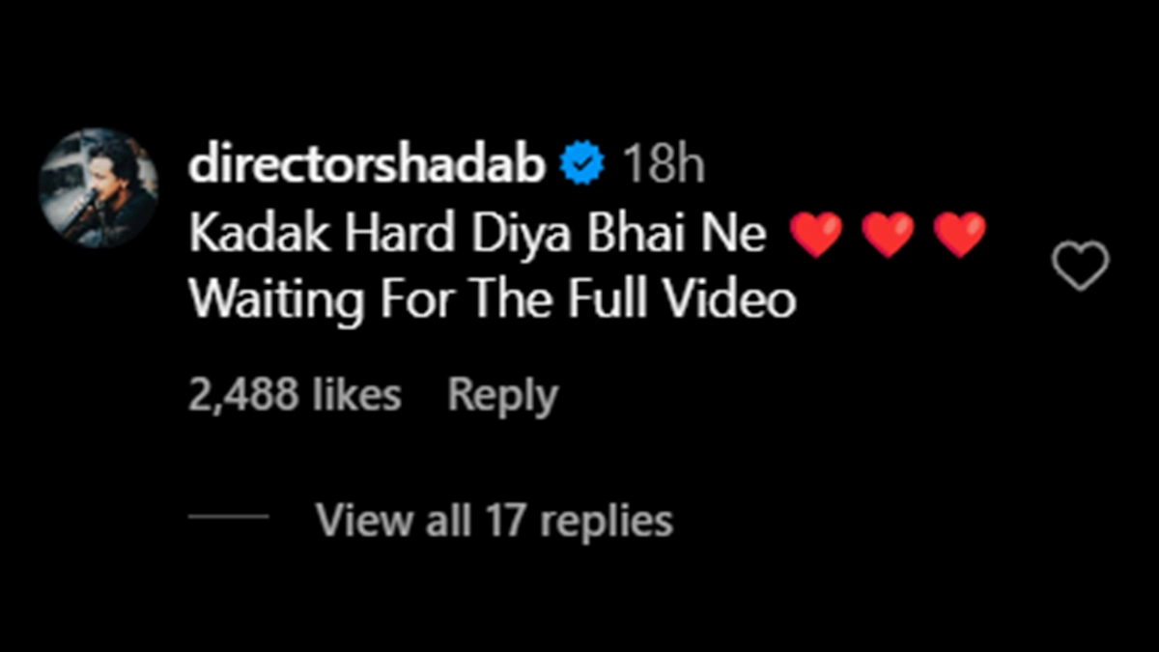Click the word Waiting in the comment
Screen dimensions: 1159x652
pos(273,300)
